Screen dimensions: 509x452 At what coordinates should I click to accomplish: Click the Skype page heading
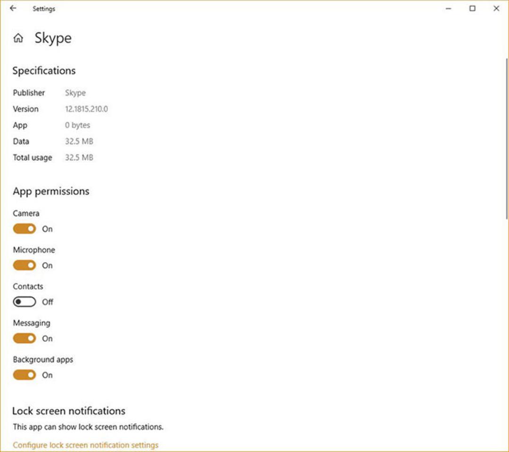coord(53,38)
